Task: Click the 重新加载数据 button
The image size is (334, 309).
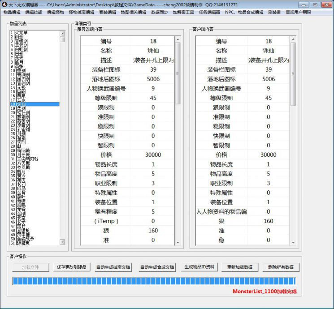Action: 239,267
